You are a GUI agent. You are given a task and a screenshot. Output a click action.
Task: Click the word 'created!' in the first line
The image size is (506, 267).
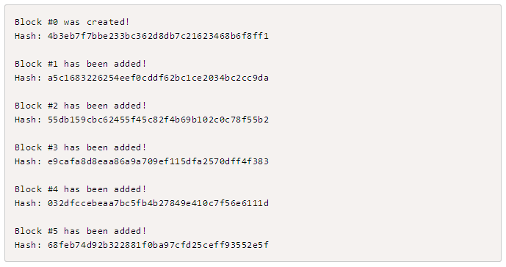(108, 22)
